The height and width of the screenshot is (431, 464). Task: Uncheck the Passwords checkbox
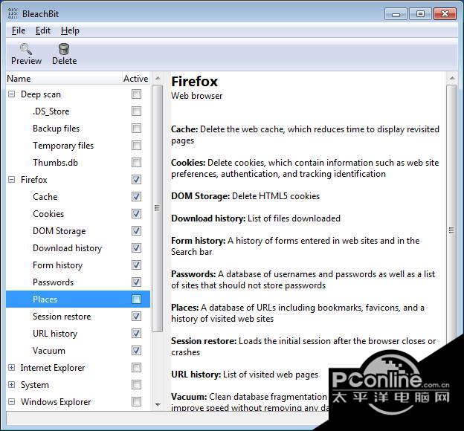click(136, 282)
